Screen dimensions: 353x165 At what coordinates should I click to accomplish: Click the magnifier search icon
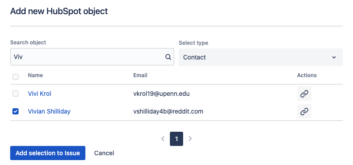168,57
